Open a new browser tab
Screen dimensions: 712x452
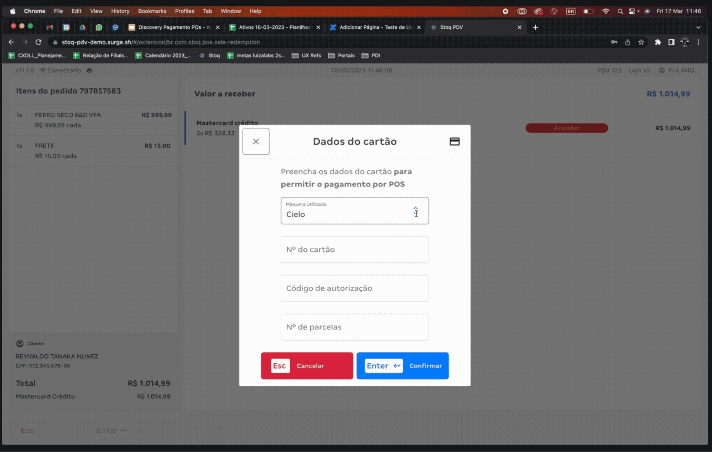[535, 27]
